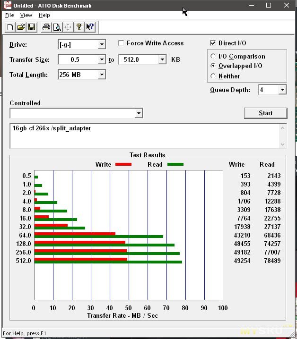Open the File menu
Screen dimensions: 297x339
click(x=9, y=16)
